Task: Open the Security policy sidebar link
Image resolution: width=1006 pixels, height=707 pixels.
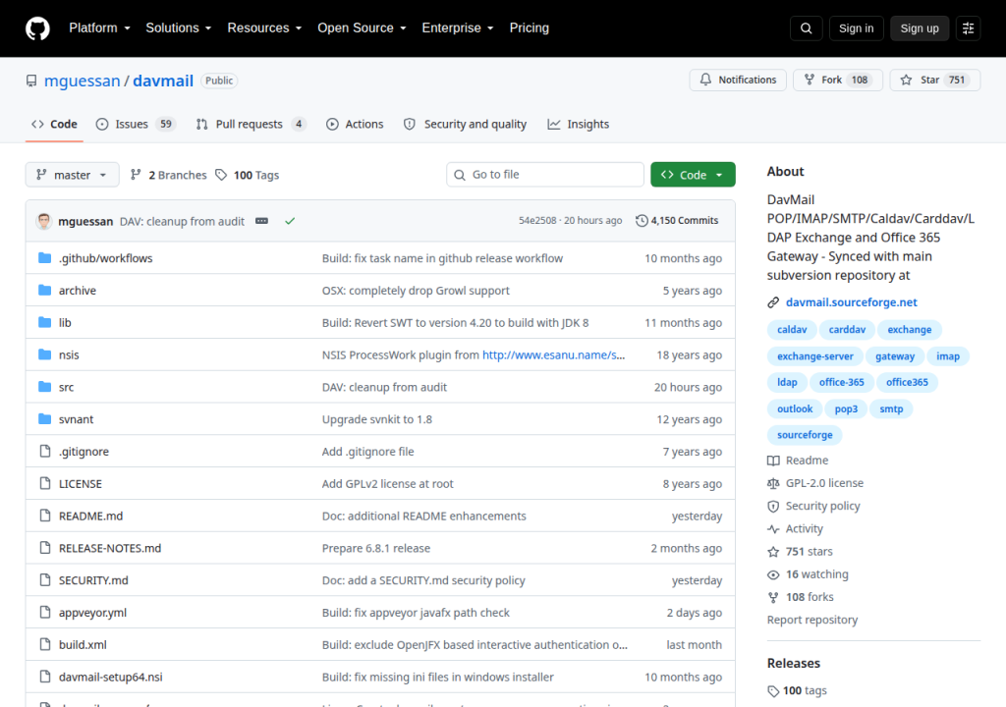Action: [813, 506]
